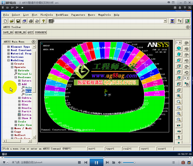
Task: Click the Box Zoom magnifier icon
Action: (179, 102)
